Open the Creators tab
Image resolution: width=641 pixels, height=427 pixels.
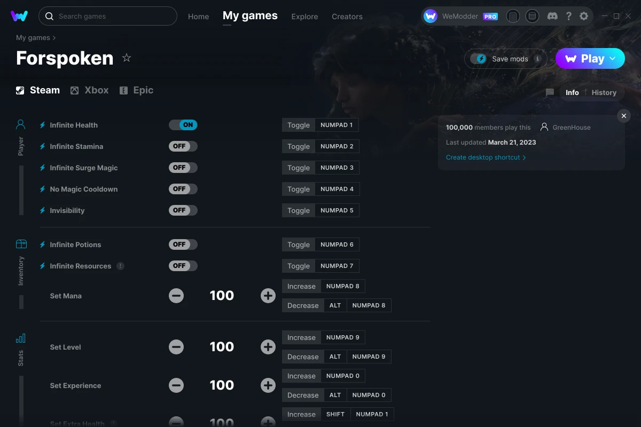pyautogui.click(x=347, y=17)
